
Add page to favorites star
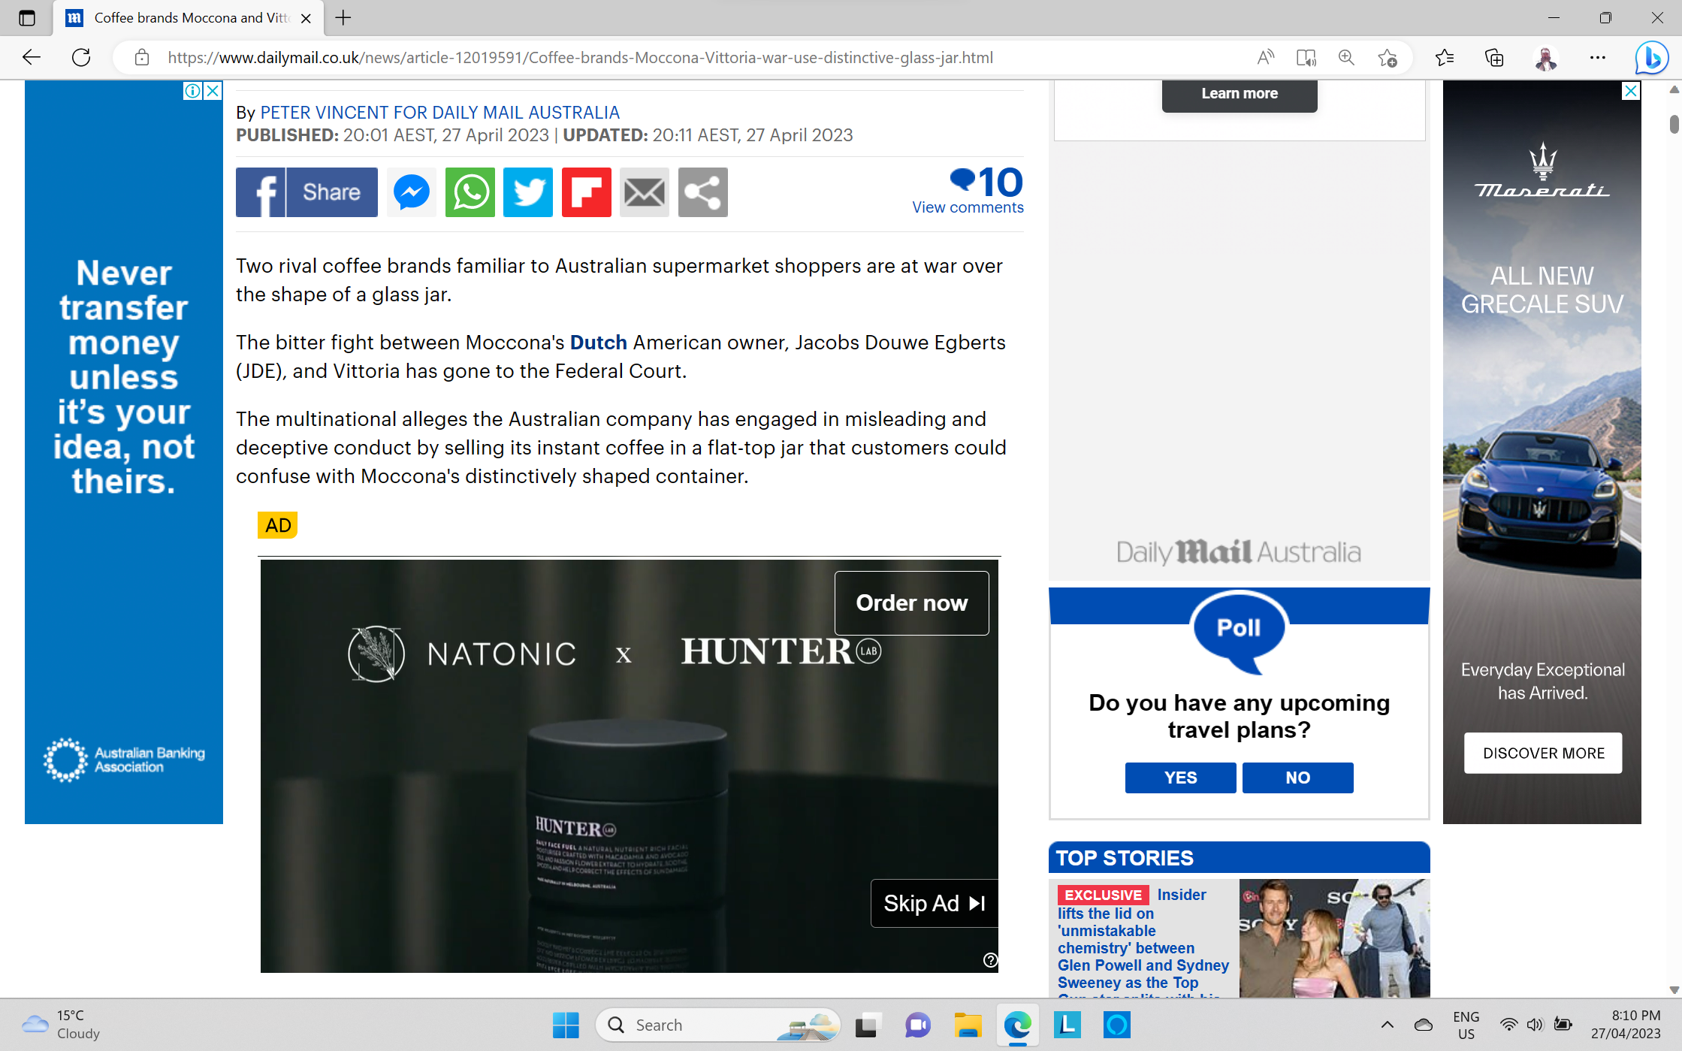(x=1387, y=58)
